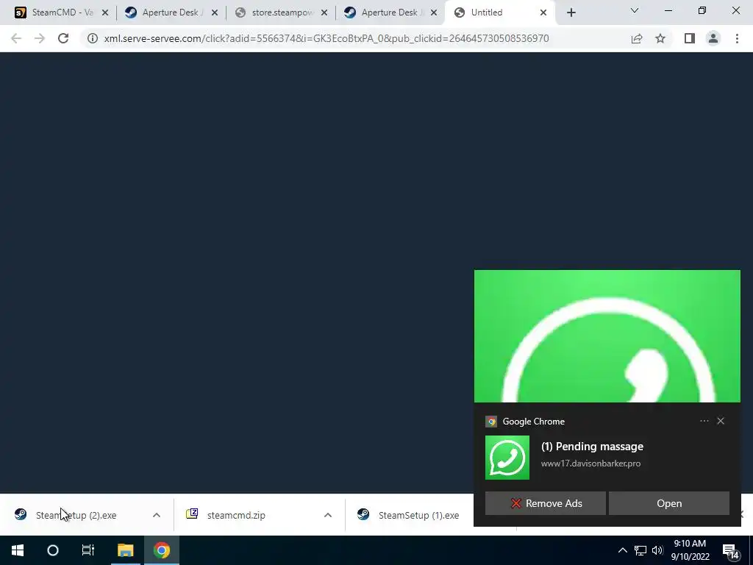Reload the current page

[63, 38]
